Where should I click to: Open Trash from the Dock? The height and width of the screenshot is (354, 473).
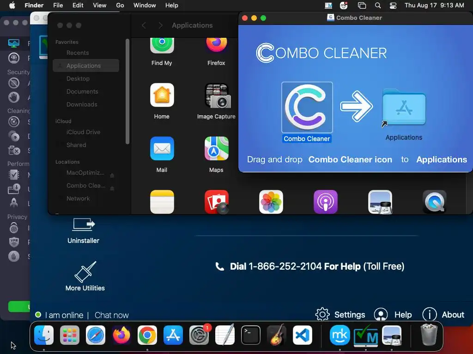429,335
